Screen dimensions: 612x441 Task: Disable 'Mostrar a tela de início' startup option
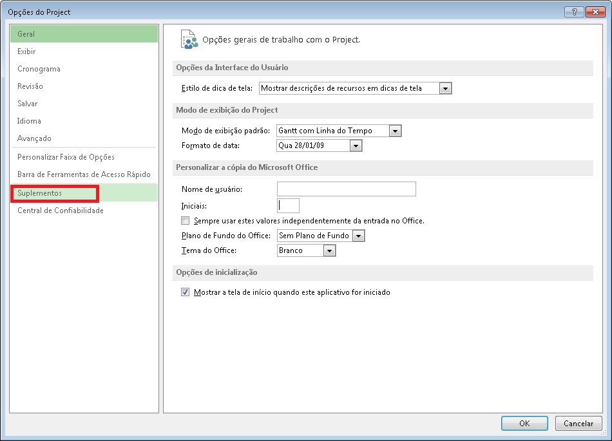tap(185, 292)
